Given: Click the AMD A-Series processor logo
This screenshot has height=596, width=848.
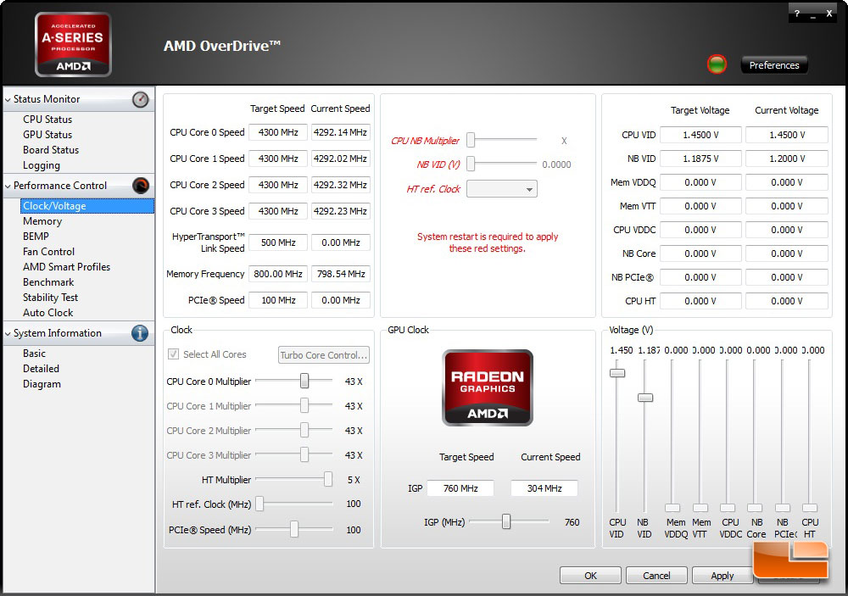Looking at the screenshot, I should [73, 44].
